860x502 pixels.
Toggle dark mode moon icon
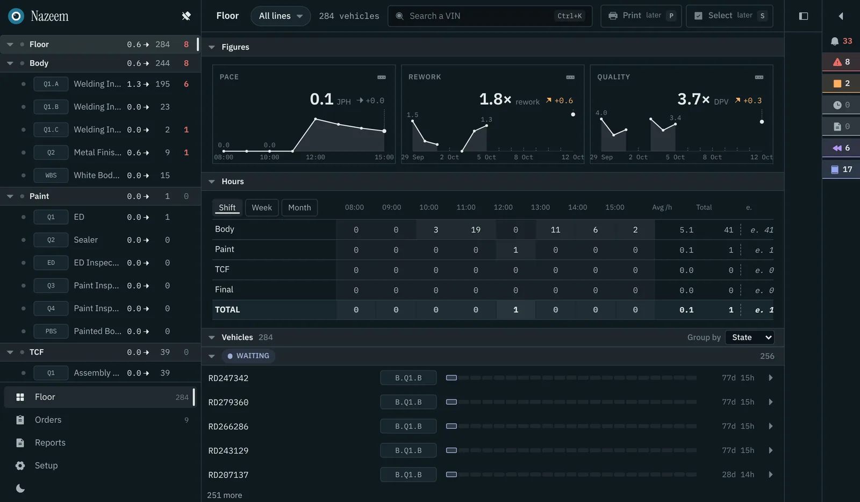click(20, 489)
